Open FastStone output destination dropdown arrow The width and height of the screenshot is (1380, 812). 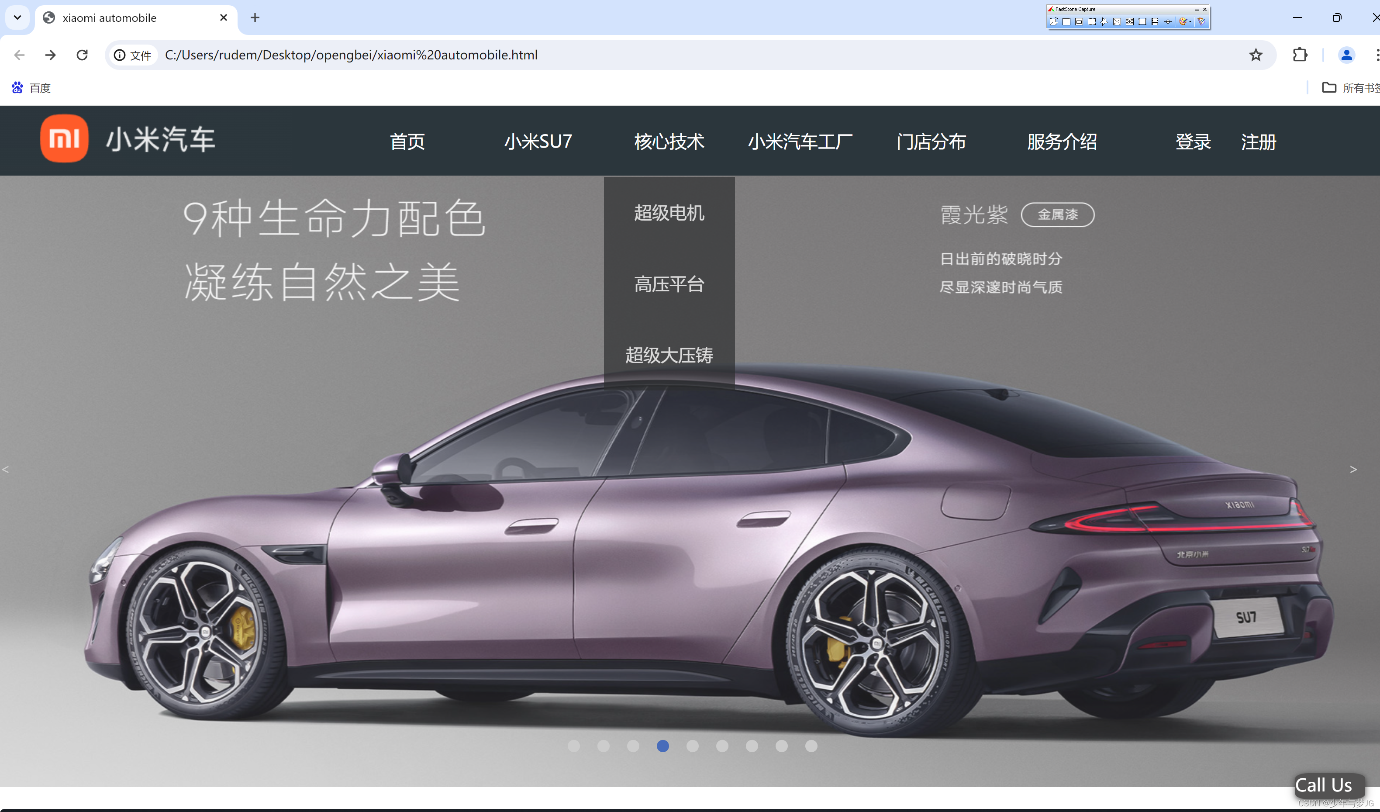coord(1190,21)
